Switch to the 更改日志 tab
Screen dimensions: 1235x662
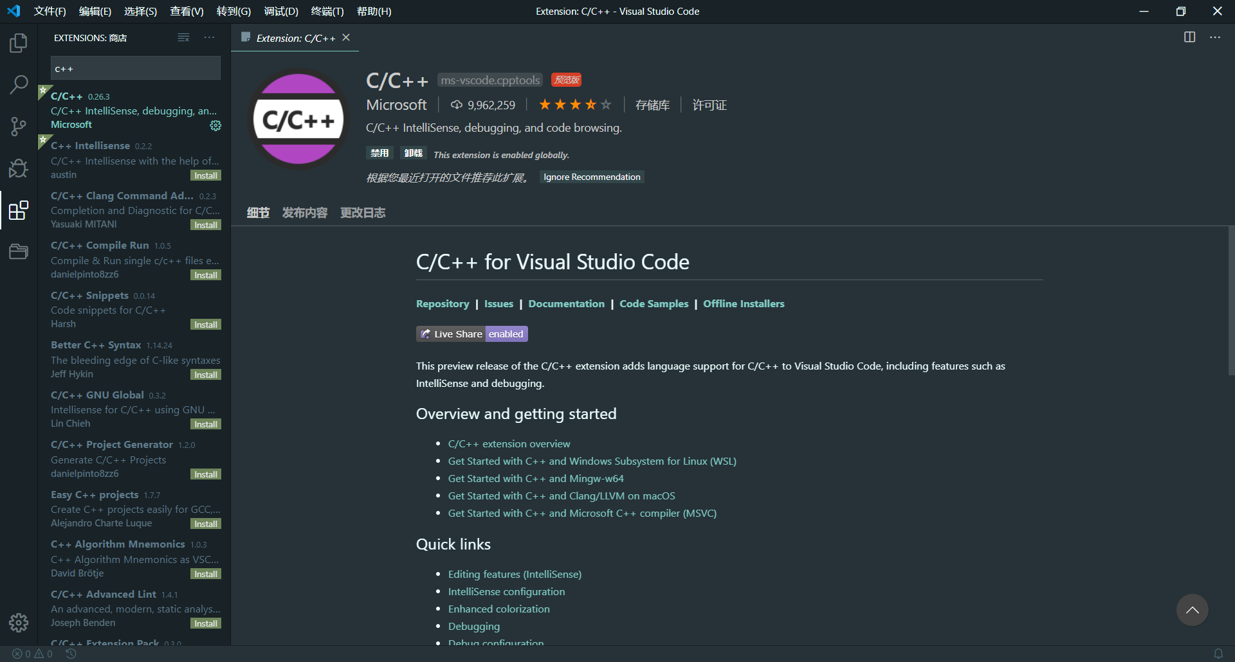click(x=363, y=213)
